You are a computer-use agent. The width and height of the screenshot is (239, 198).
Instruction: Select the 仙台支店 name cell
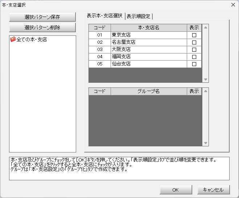tap(149, 64)
